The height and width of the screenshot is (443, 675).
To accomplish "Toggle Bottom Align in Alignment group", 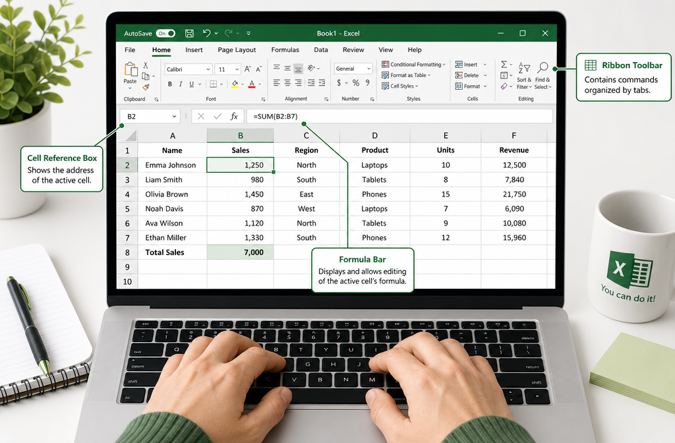I will (299, 69).
